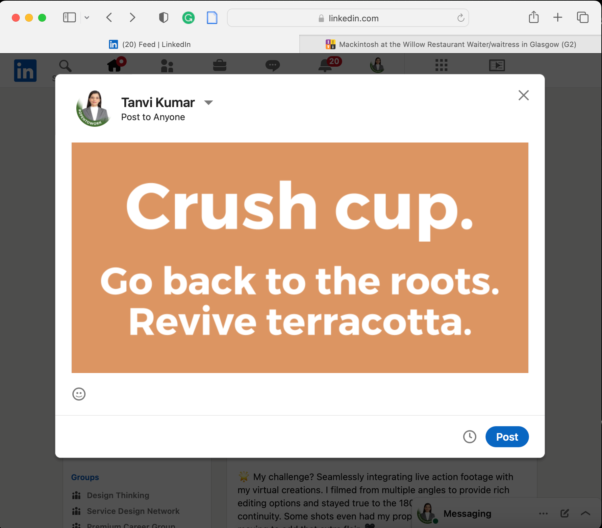Open the Me profile avatar in navbar
Viewport: 602px width, 528px height.
[x=378, y=65]
